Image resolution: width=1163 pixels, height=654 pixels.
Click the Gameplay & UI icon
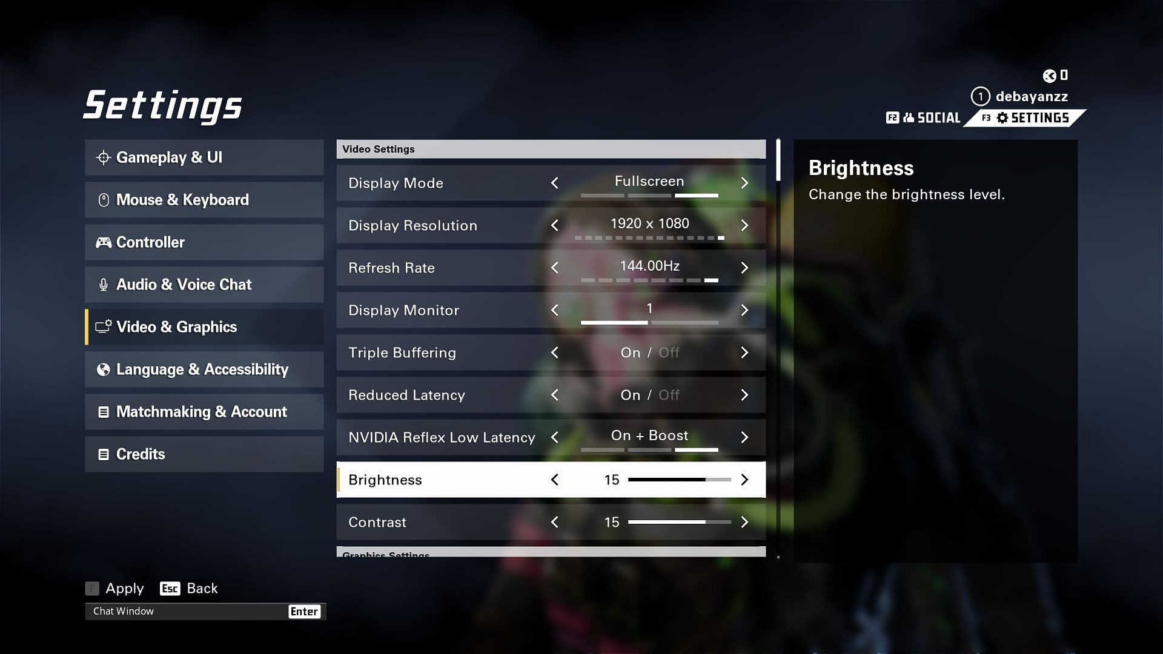coord(102,157)
